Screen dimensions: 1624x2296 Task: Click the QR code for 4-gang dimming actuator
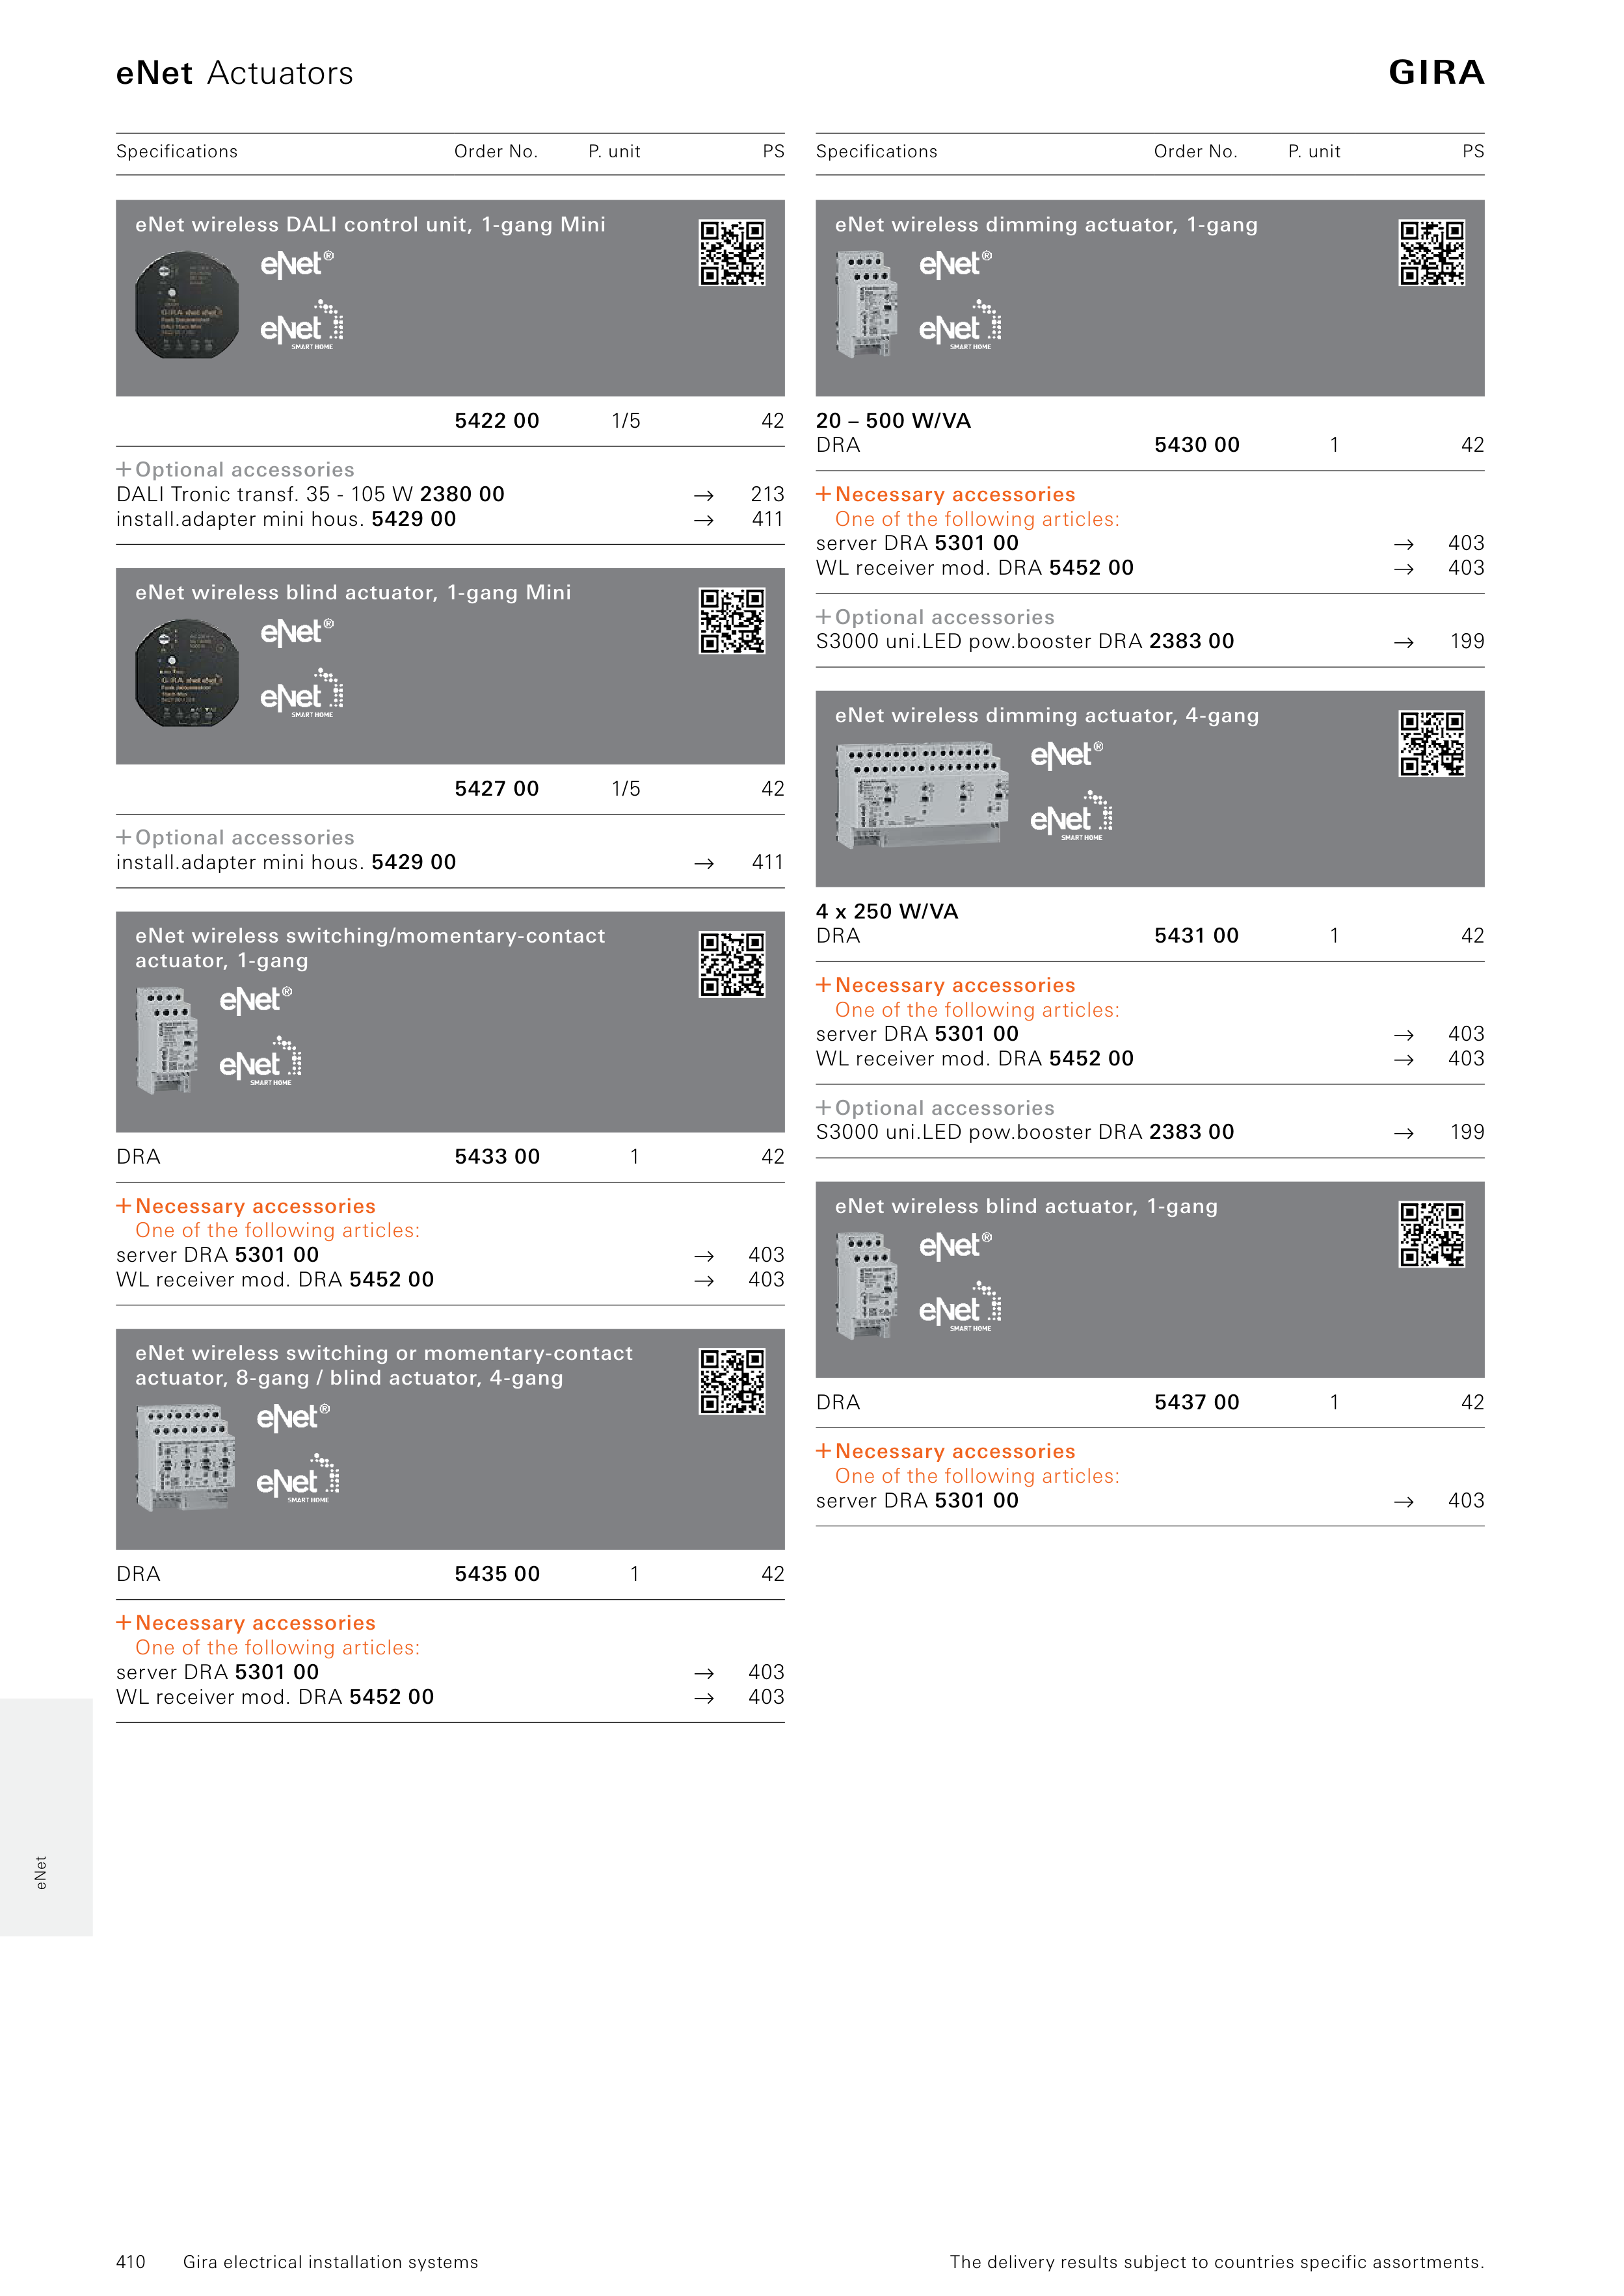[1431, 744]
